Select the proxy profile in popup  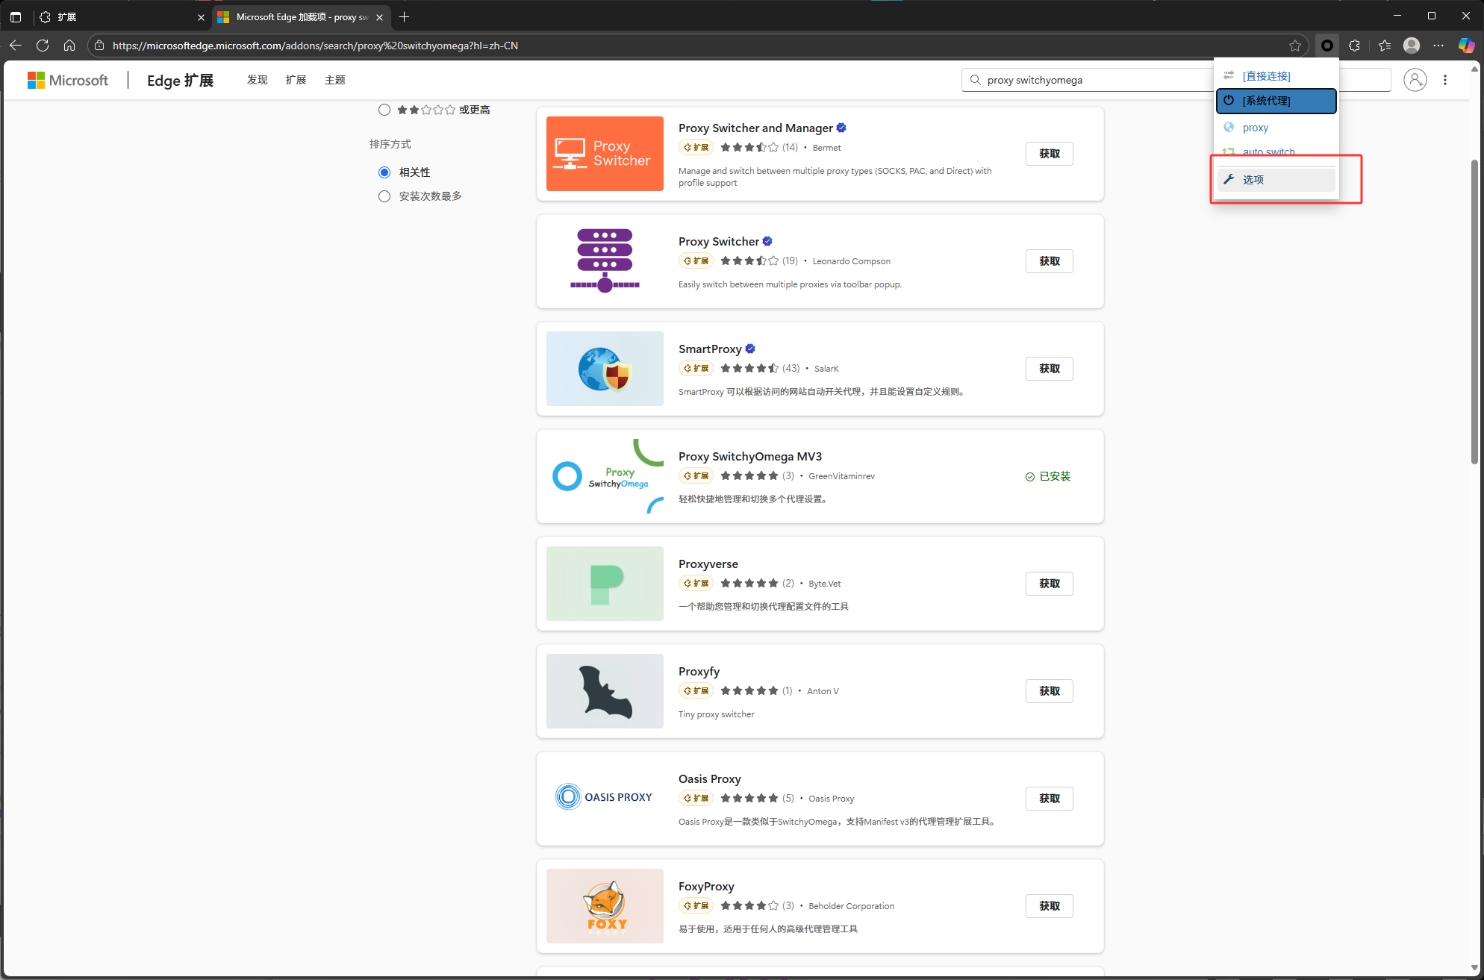[x=1255, y=128]
